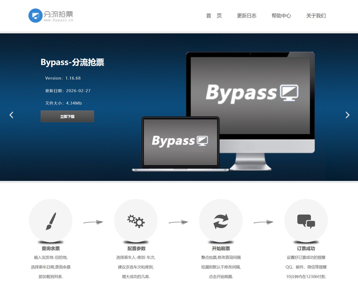Viewport: 358px width, 287px height.
Task: Click the 立即下载 button
Action: point(67,117)
